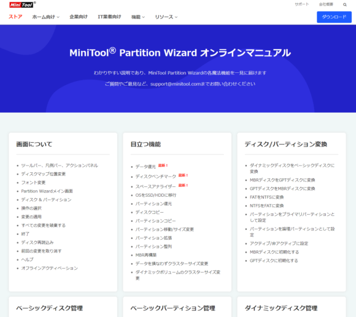Image resolution: width=356 pixels, height=317 pixels.
Task: Open すべての変更を破棄する link
Action: [44, 226]
